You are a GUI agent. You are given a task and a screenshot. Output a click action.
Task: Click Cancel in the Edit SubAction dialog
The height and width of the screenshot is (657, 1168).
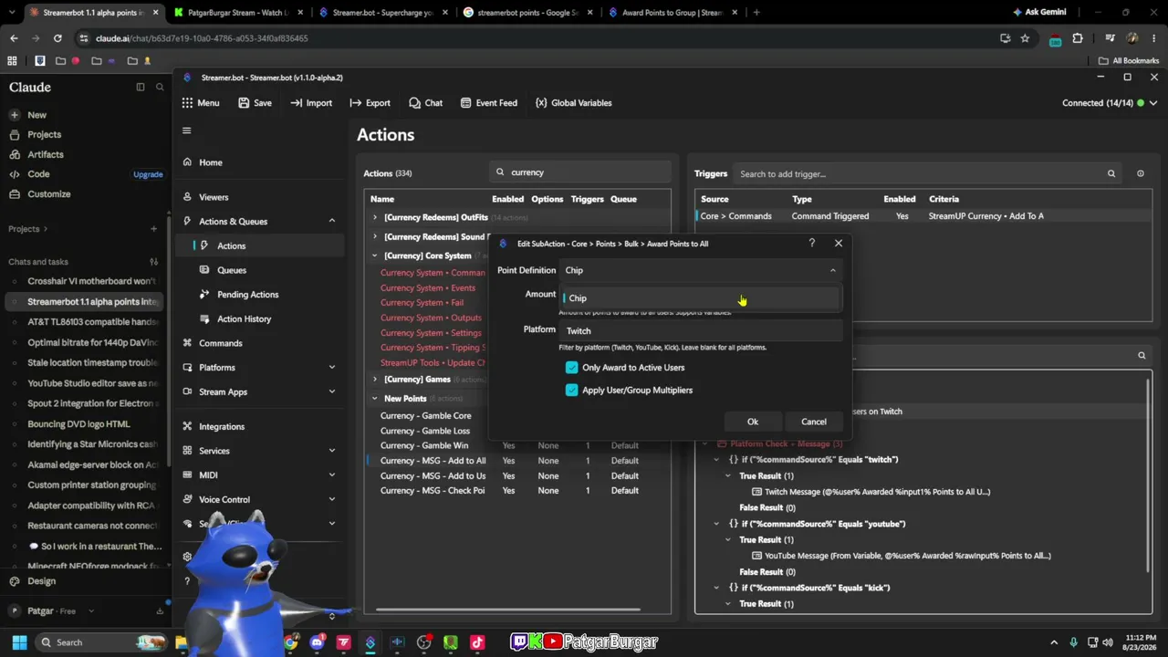814,422
